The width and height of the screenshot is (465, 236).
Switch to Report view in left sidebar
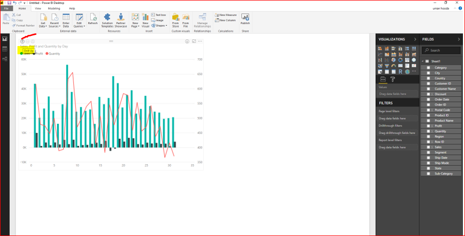[5, 39]
